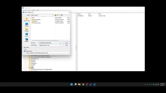Open File Explorer from the taskbar
This screenshot has width=166, height=93.
tap(79, 84)
